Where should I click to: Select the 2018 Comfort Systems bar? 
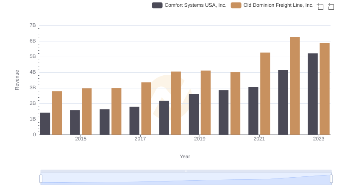164,118
